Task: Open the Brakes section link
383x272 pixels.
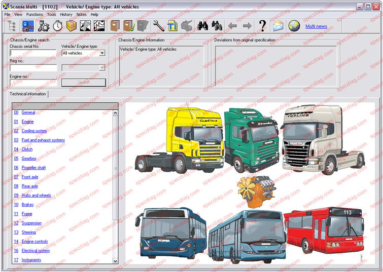Action: [27, 205]
